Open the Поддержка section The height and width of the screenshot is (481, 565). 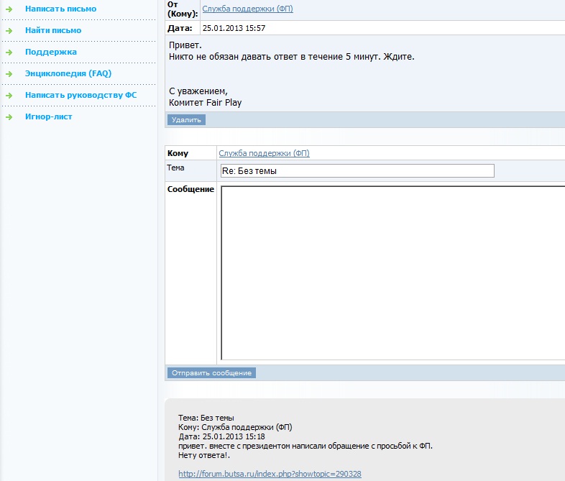(x=50, y=52)
